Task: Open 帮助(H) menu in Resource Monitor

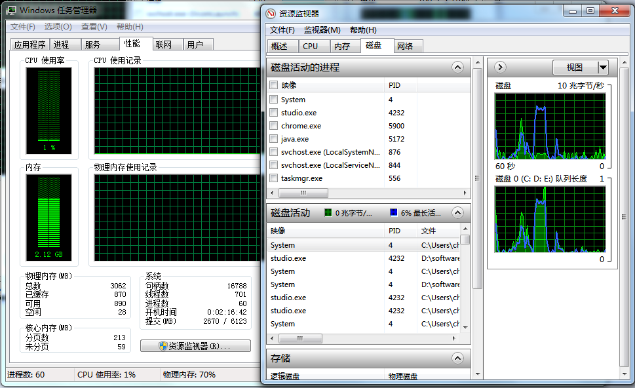Action: click(363, 30)
